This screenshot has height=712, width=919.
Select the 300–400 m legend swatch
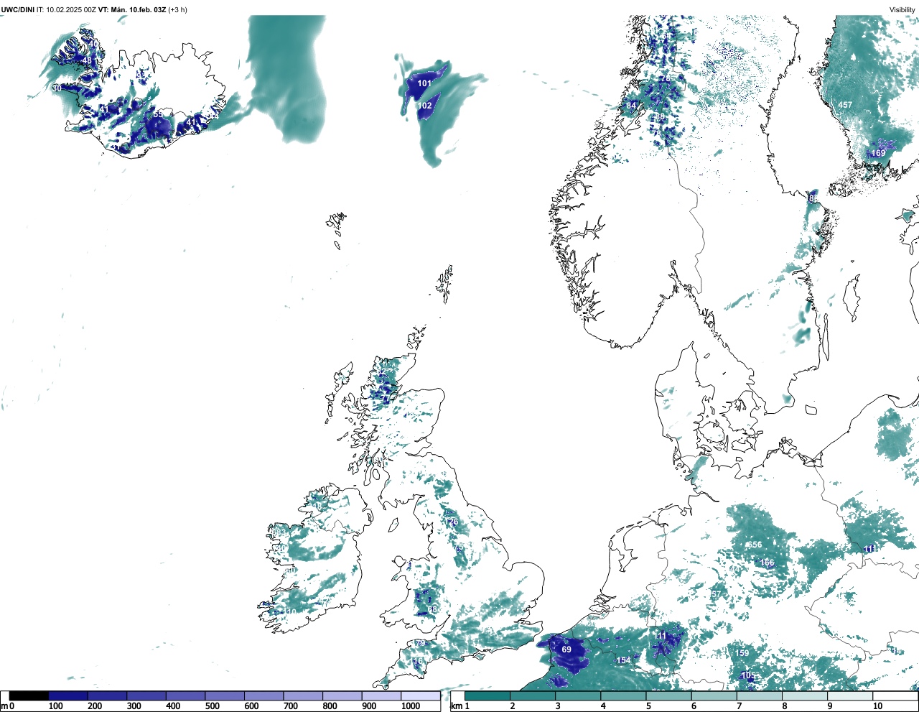coord(146,696)
